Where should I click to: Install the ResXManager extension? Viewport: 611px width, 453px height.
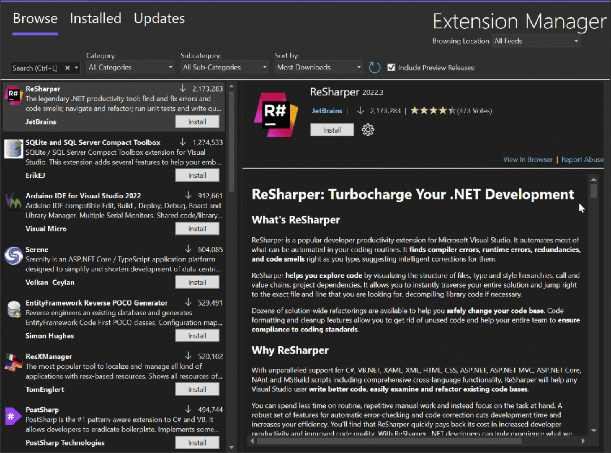pos(197,390)
